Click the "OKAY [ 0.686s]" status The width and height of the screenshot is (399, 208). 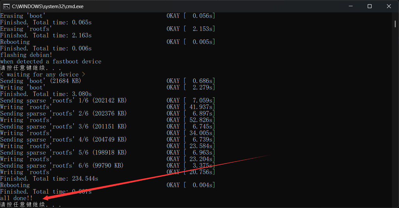tap(191, 81)
